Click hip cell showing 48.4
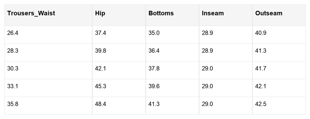This screenshot has width=310, height=119. pos(100,104)
